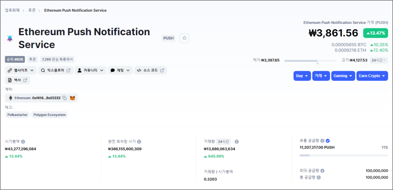393x190 pixels.
Task: Click the blue verified checkmark badge
Action: pos(327,141)
